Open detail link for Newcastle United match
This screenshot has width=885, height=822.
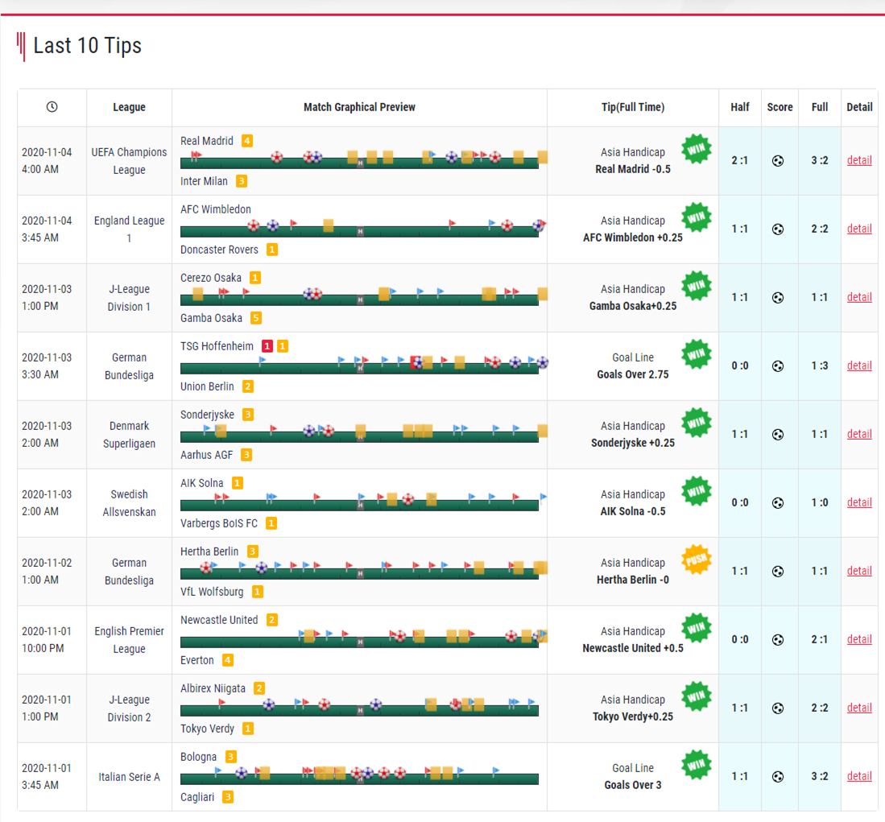click(x=859, y=639)
